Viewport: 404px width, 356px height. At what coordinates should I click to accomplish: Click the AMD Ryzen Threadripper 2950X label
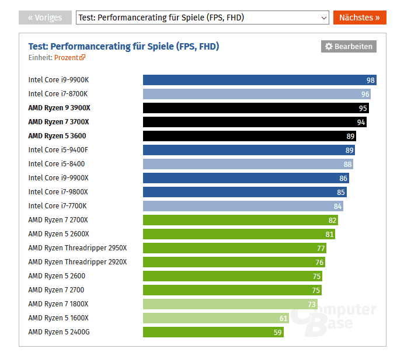78,248
